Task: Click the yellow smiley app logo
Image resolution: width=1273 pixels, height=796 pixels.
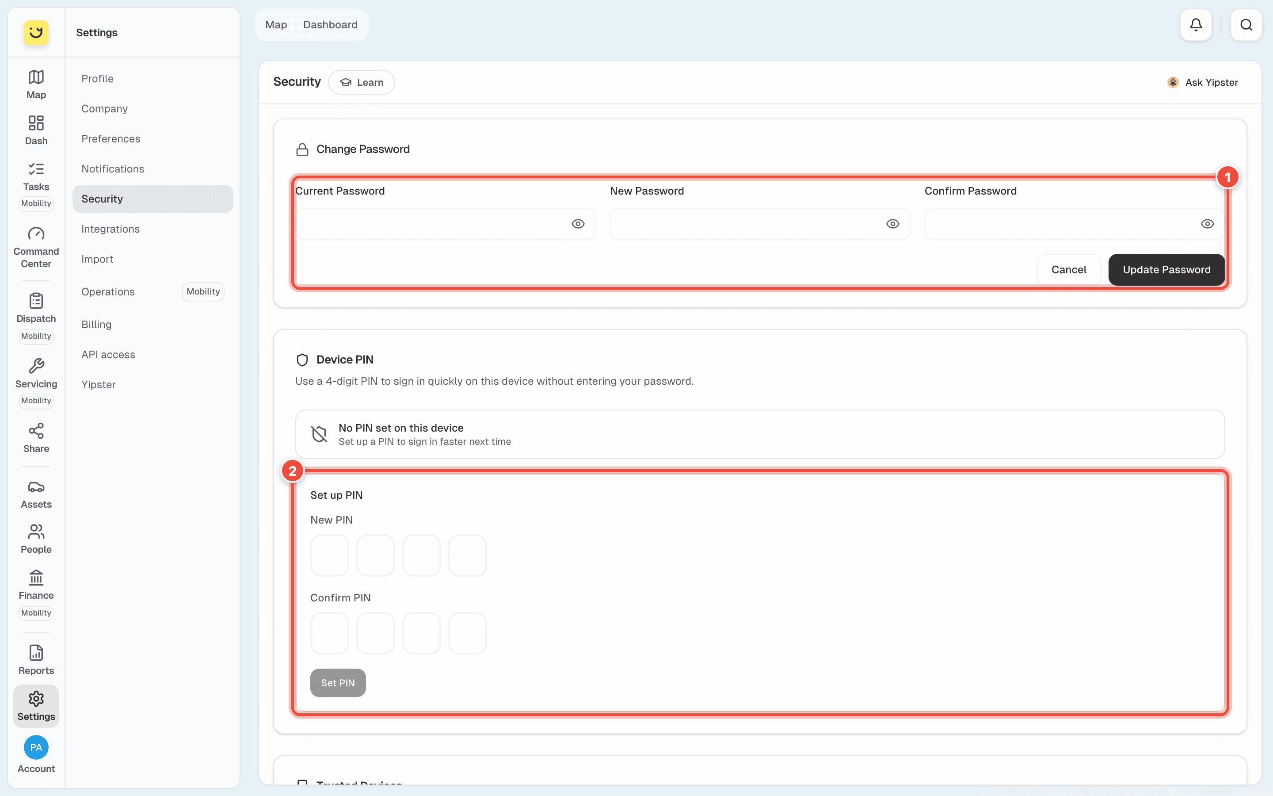Action: click(36, 33)
